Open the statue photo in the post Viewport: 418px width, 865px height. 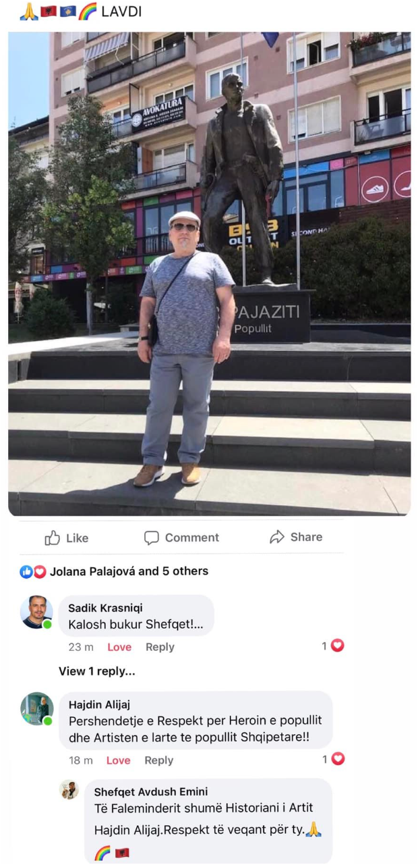coord(209,273)
